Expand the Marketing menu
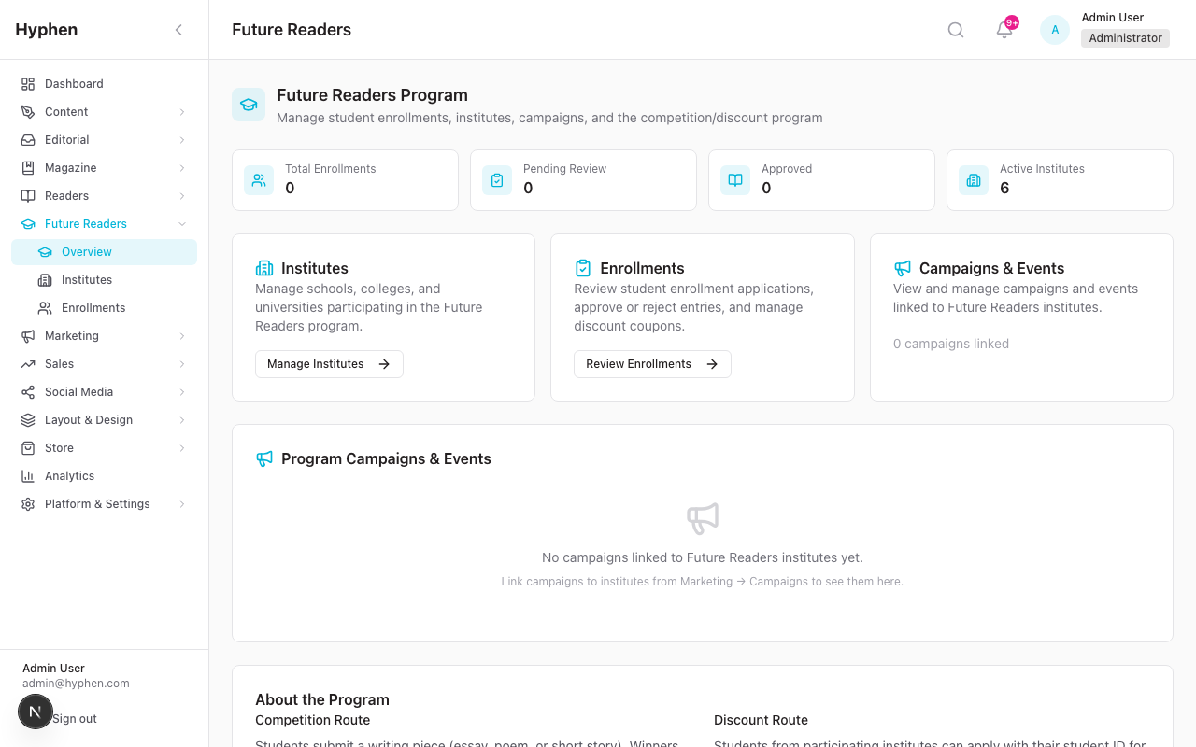 (104, 335)
